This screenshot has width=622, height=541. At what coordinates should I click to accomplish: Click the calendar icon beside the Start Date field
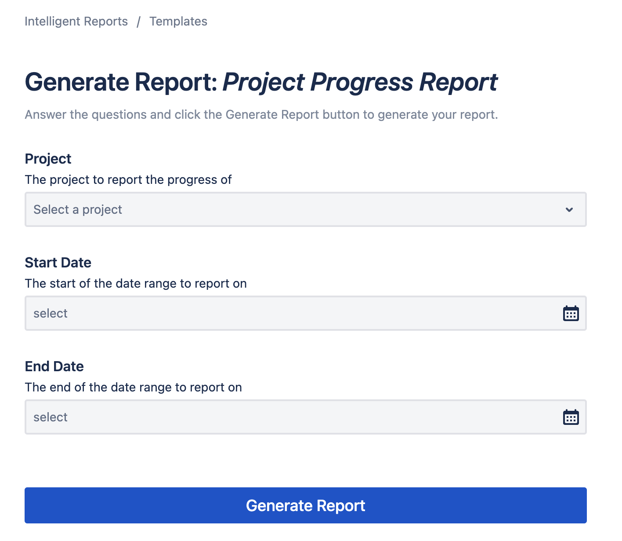[570, 313]
